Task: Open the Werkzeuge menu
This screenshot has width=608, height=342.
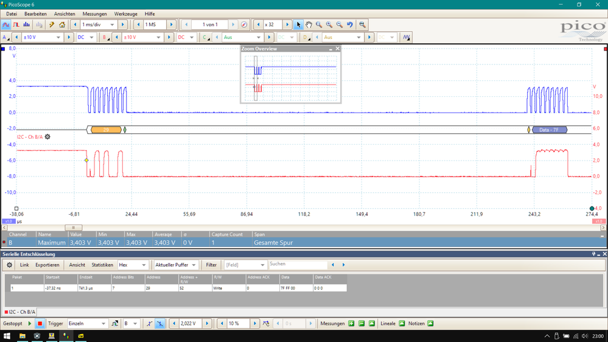Action: tap(125, 14)
